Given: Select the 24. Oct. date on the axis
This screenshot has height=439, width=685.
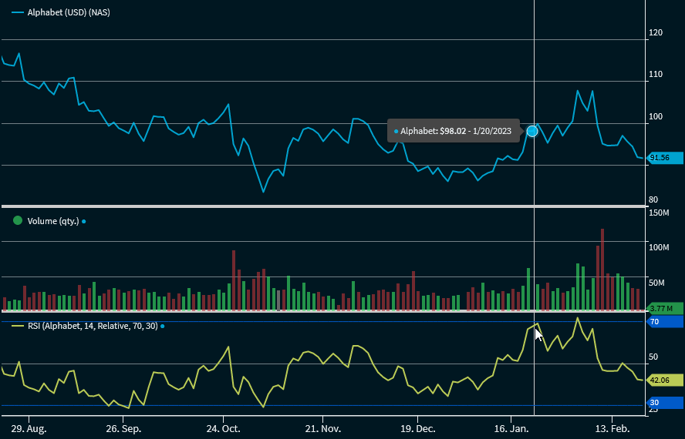Looking at the screenshot, I should [223, 427].
